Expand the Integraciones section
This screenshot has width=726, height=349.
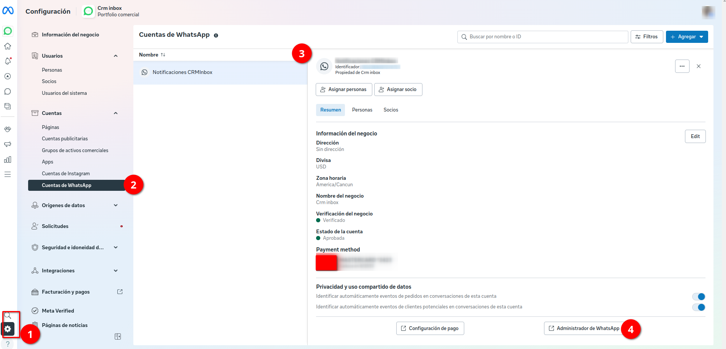click(x=115, y=271)
